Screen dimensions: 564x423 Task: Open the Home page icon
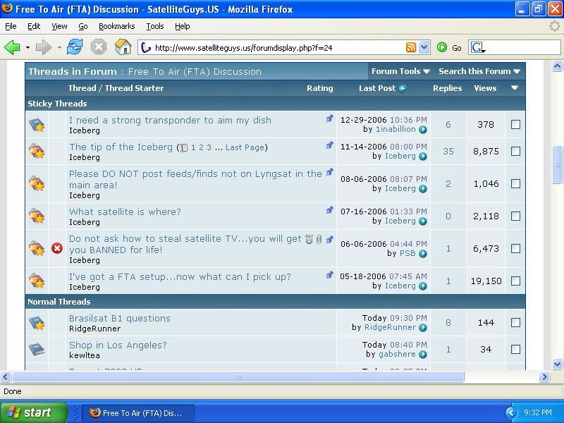[123, 47]
